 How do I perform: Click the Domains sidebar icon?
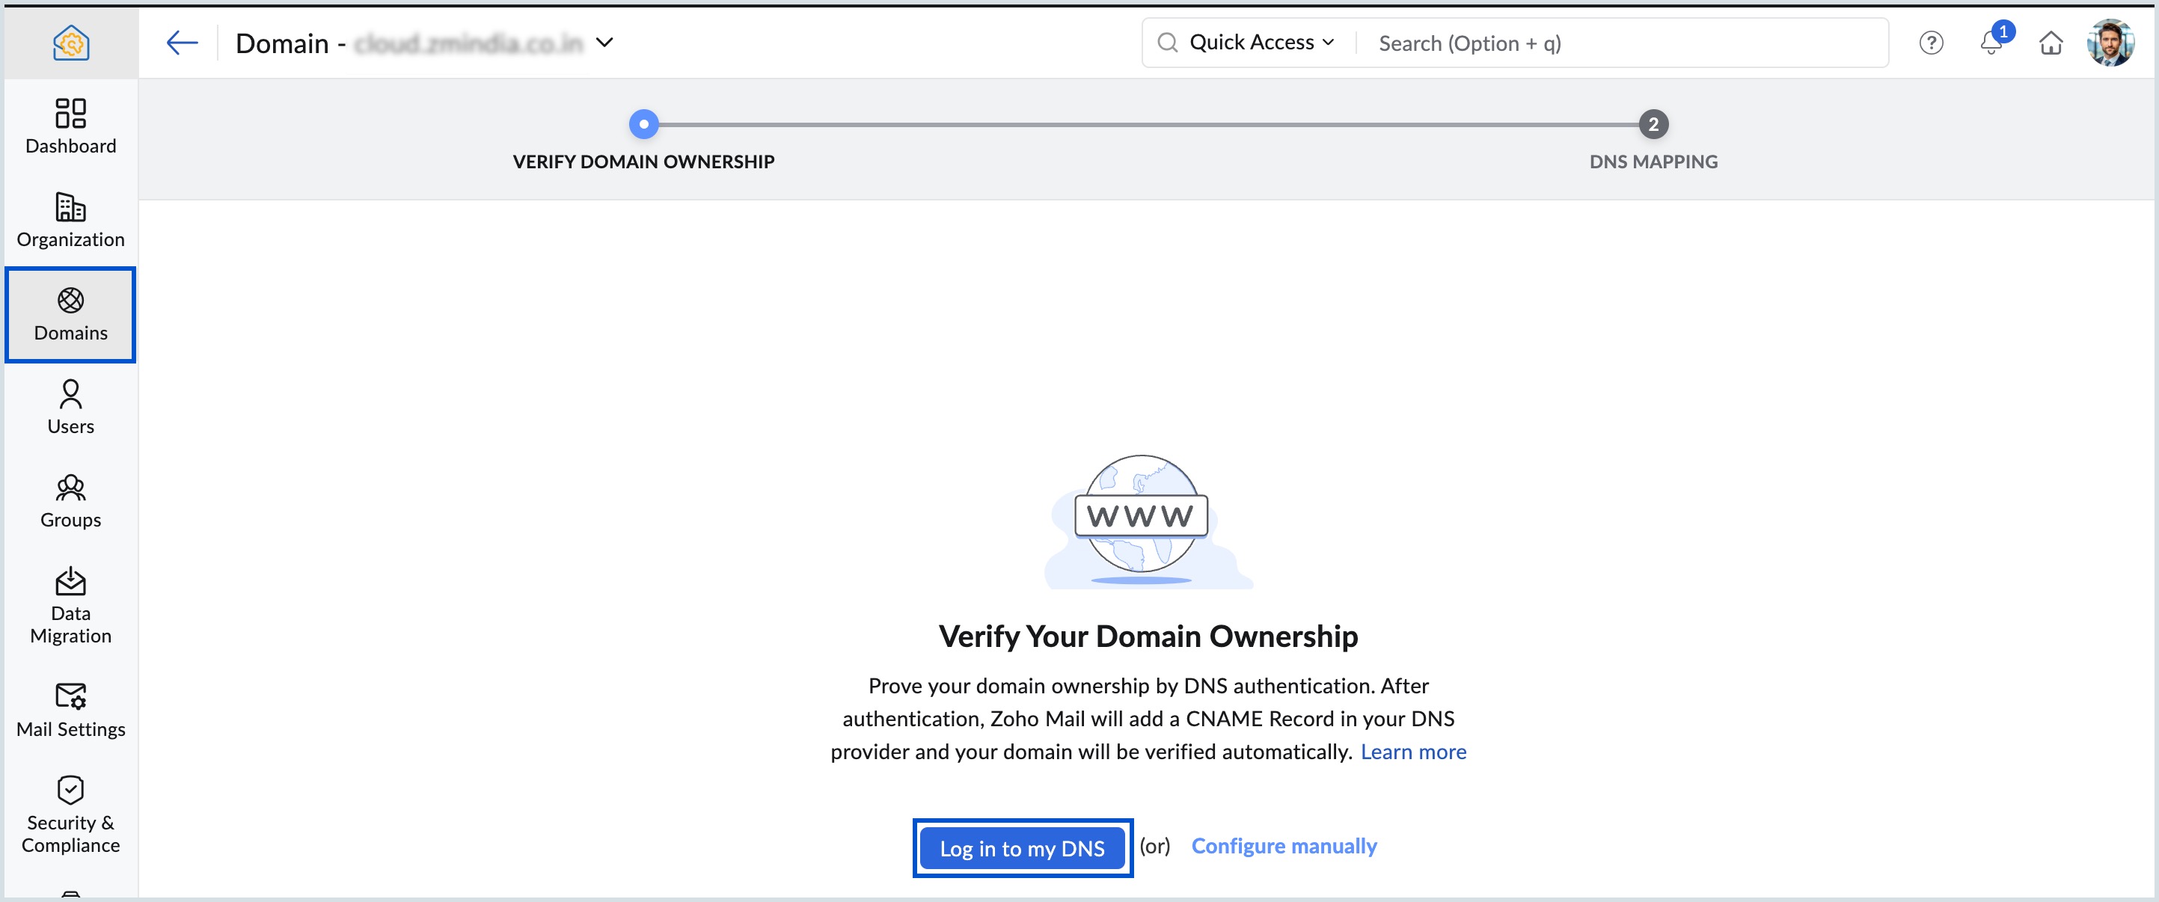coord(70,314)
